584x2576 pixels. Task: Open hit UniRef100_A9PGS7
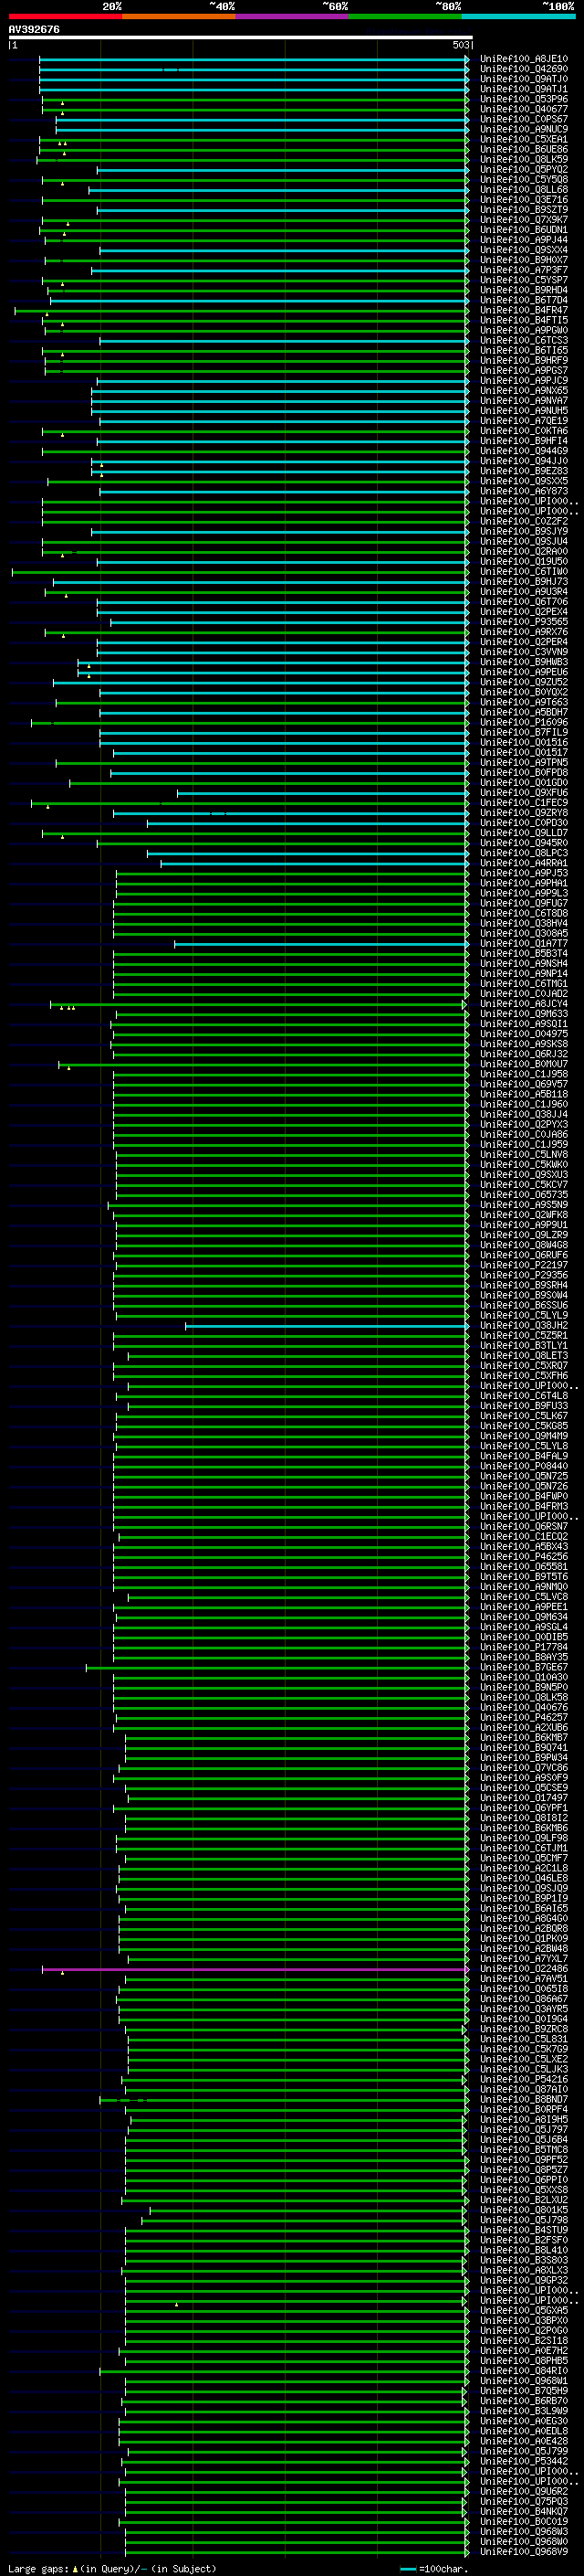point(524,371)
